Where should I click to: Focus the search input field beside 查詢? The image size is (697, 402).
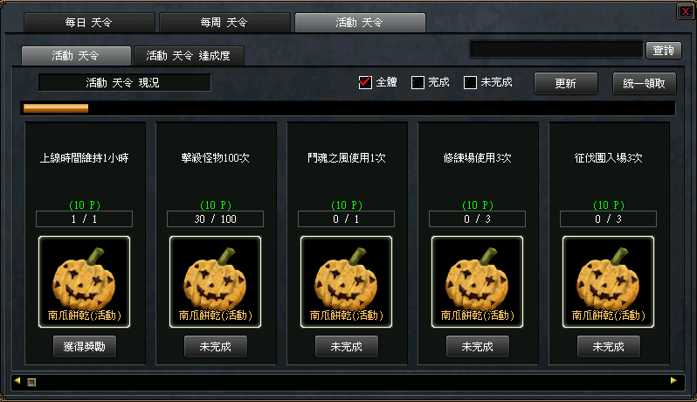(x=556, y=49)
